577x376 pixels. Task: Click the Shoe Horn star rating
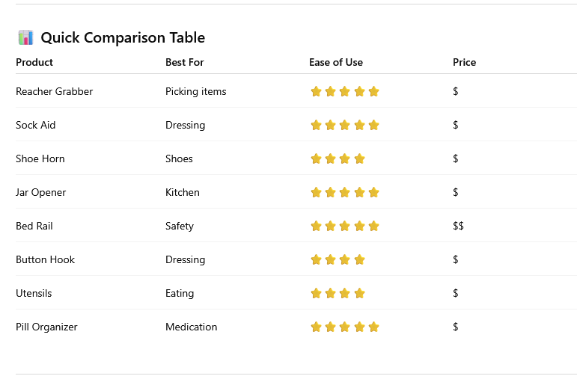click(338, 158)
